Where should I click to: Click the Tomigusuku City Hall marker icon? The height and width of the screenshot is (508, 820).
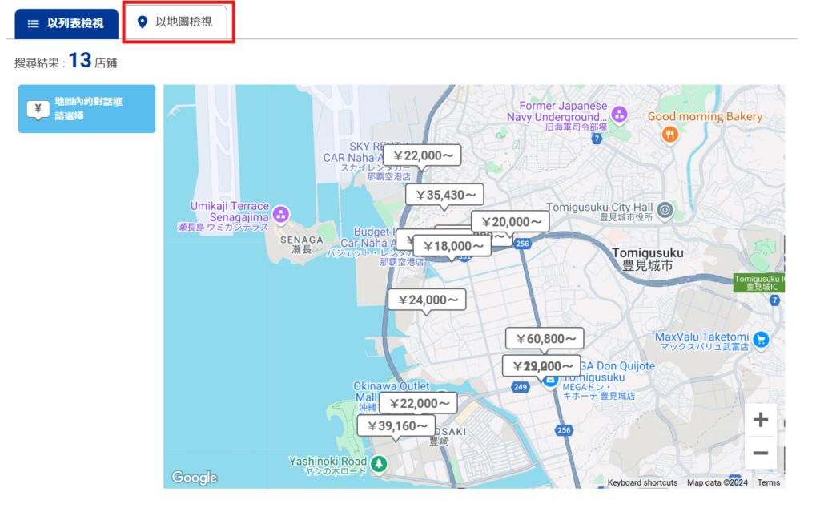pos(665,210)
